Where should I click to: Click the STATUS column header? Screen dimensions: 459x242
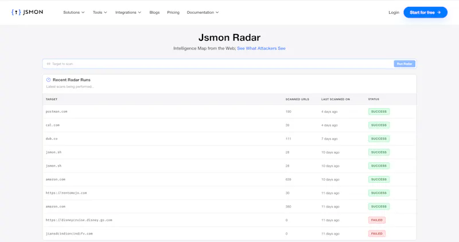[x=374, y=99]
